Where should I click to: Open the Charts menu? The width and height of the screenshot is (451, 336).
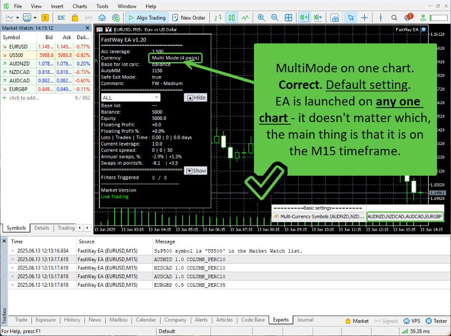[x=79, y=6]
